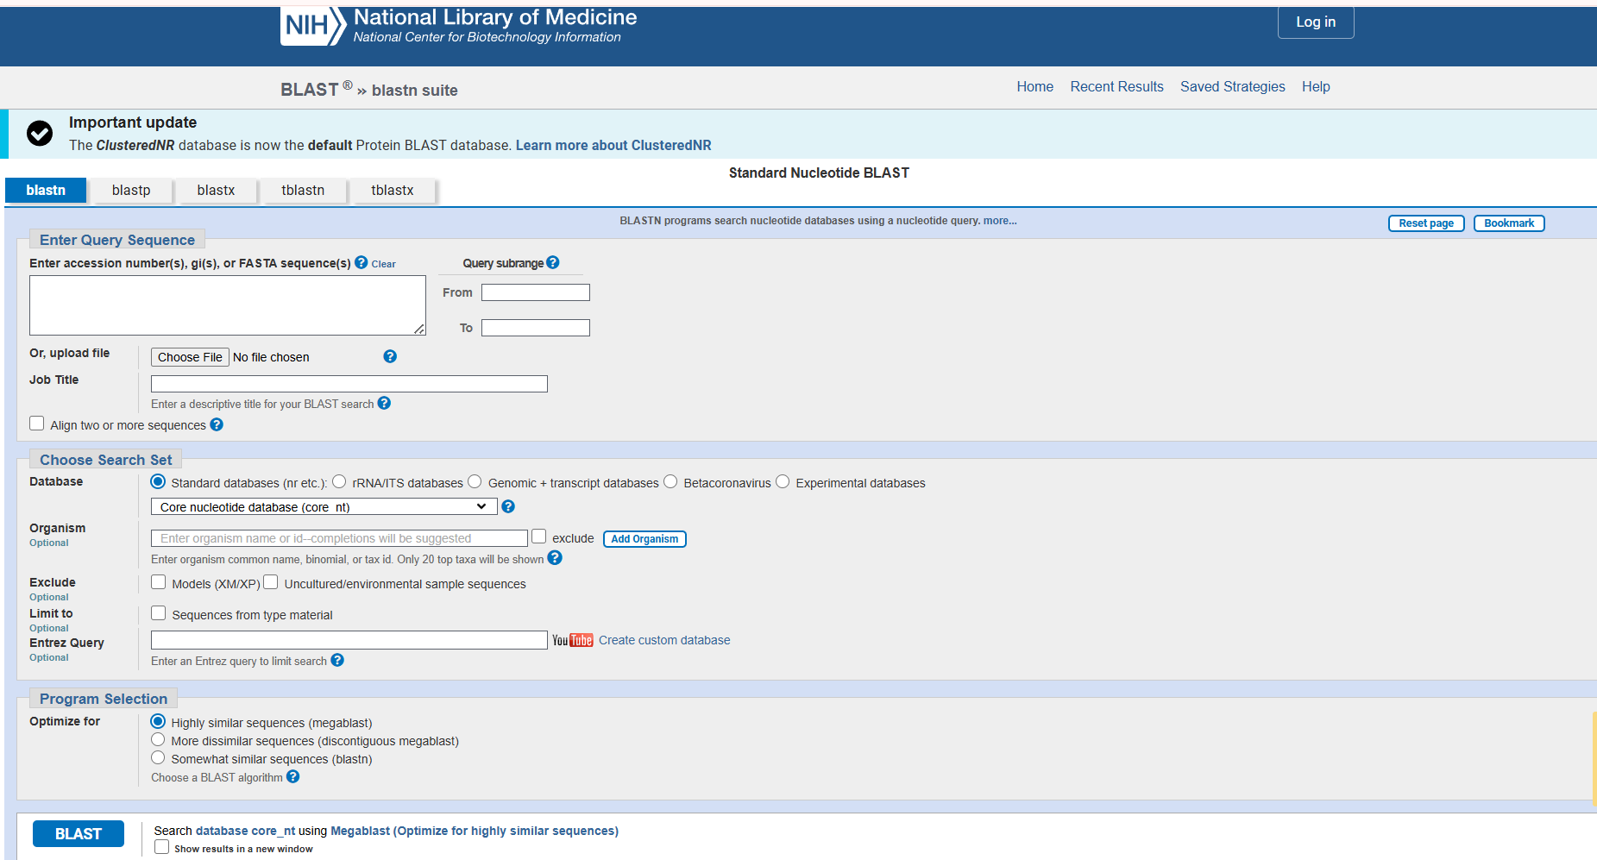Image resolution: width=1597 pixels, height=860 pixels.
Task: Choose discontiguous megablast option
Action: pyautogui.click(x=158, y=739)
